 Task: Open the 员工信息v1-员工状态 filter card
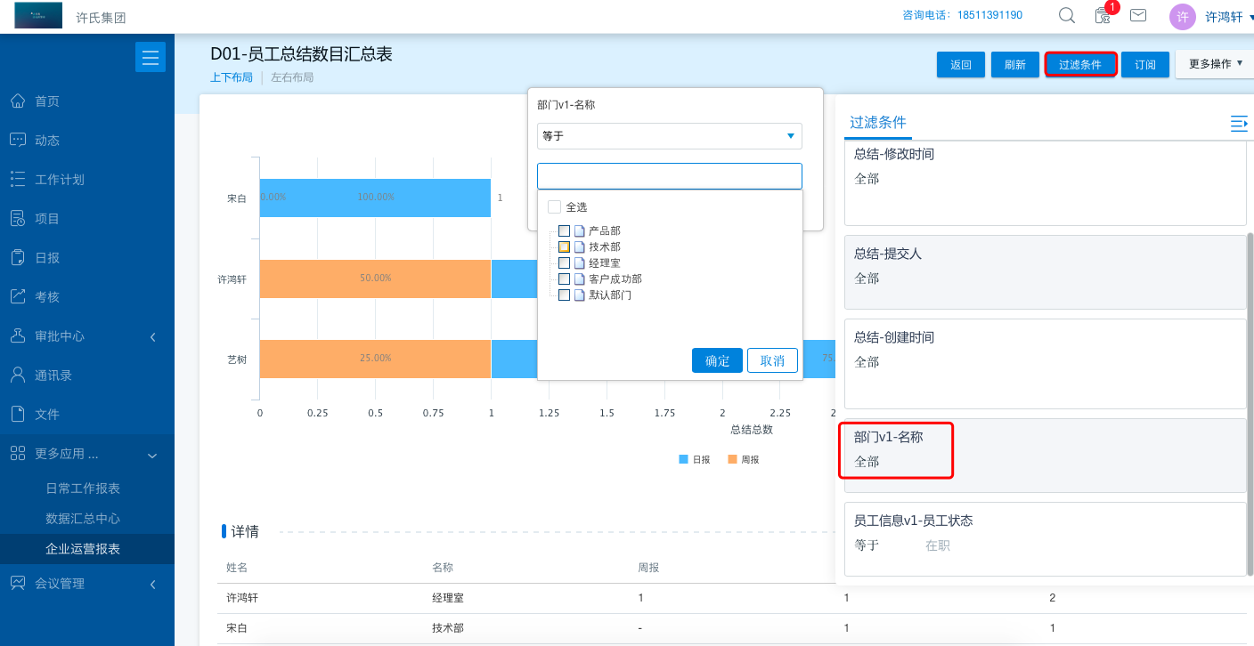pos(1046,539)
